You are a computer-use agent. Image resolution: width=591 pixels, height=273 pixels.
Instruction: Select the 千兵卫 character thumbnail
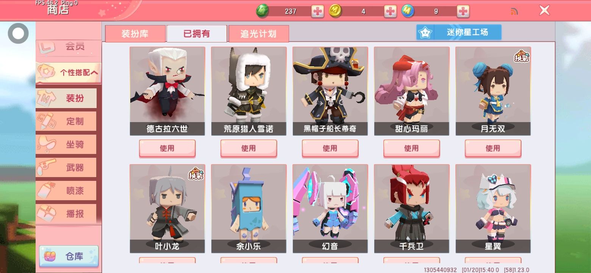[x=411, y=209]
